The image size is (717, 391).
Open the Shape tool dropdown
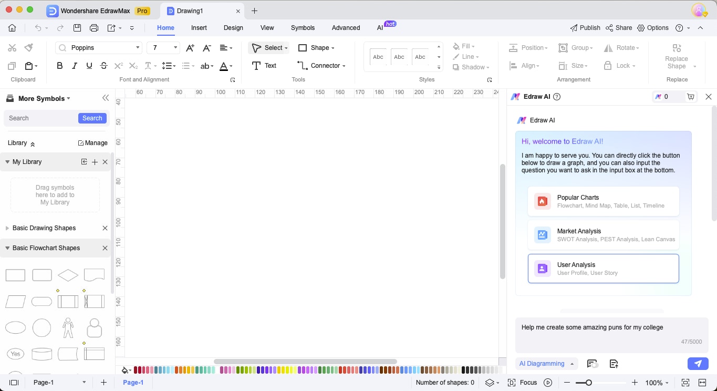tap(333, 48)
